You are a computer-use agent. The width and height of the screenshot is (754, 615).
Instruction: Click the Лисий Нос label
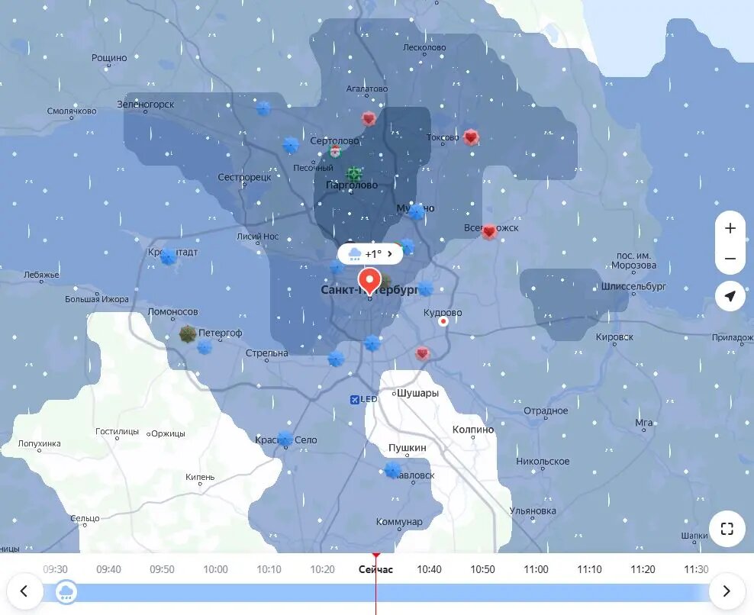pyautogui.click(x=257, y=236)
